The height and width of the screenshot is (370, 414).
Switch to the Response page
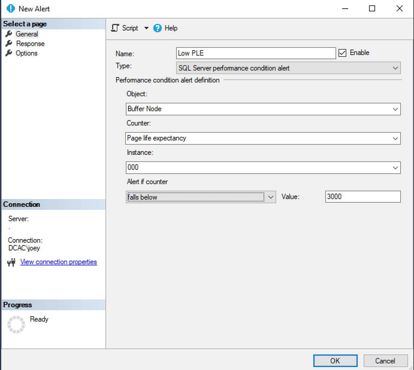click(x=30, y=44)
